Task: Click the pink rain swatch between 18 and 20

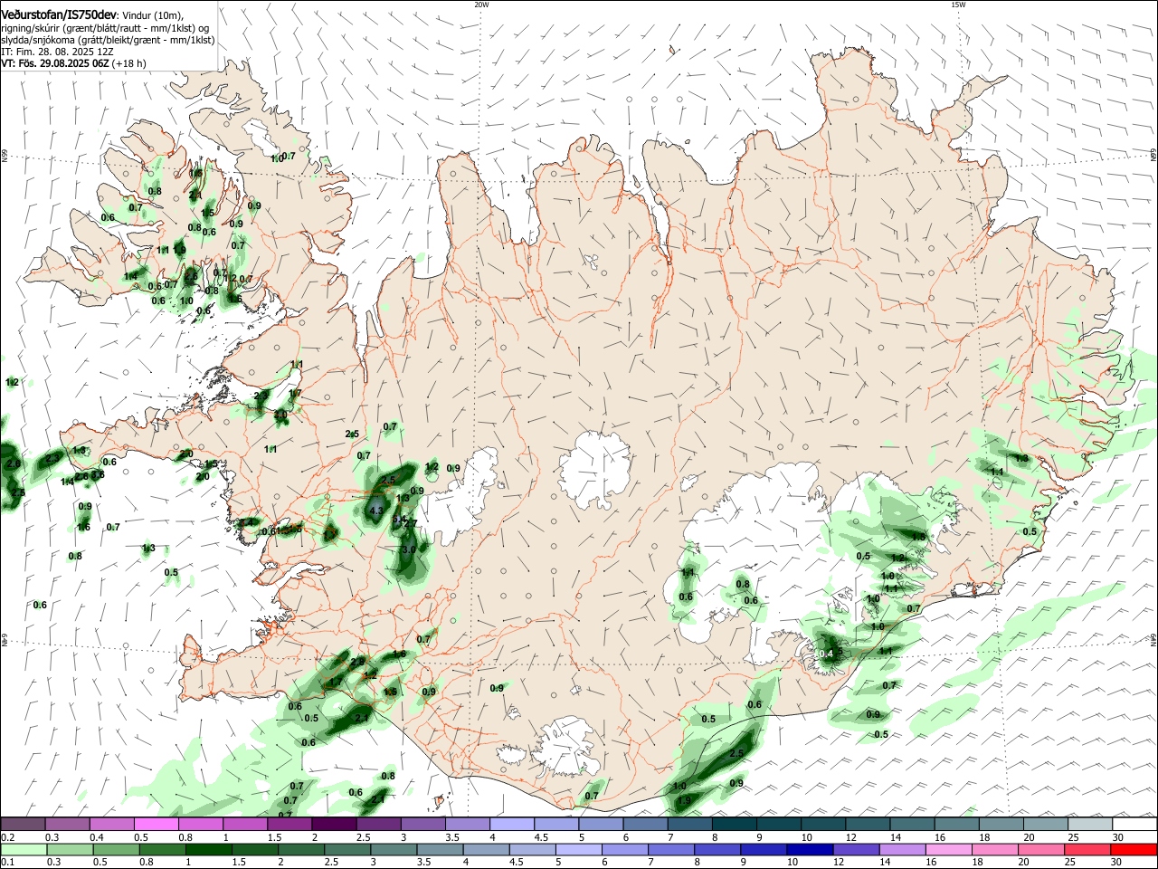Action: pos(994,849)
